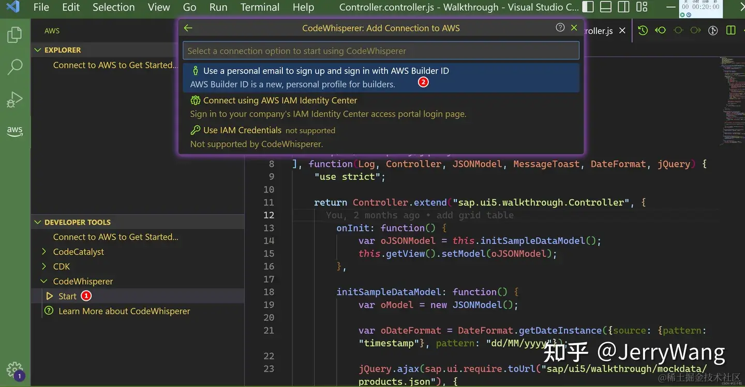Choose the AWS Builder ID sign-in option
The height and width of the screenshot is (387, 745).
pyautogui.click(x=381, y=78)
